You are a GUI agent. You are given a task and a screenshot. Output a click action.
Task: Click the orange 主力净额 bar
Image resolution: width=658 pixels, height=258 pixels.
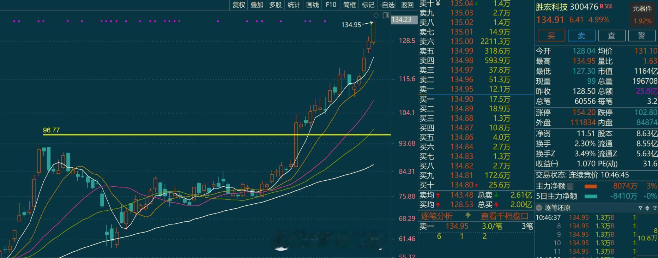pyautogui.click(x=591, y=186)
